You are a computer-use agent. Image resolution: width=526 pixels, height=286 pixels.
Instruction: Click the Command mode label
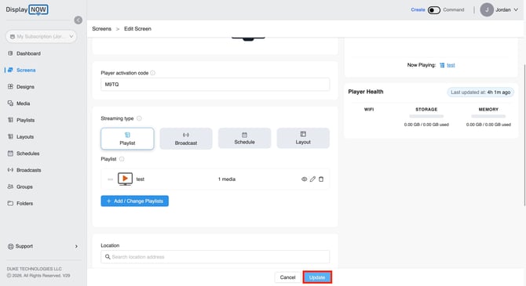tap(454, 10)
